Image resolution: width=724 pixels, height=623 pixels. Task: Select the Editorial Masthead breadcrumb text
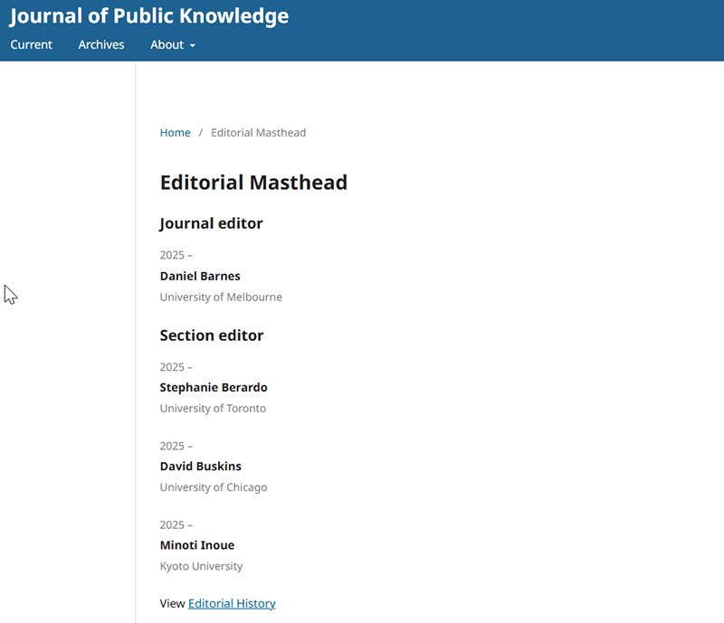pyautogui.click(x=259, y=132)
